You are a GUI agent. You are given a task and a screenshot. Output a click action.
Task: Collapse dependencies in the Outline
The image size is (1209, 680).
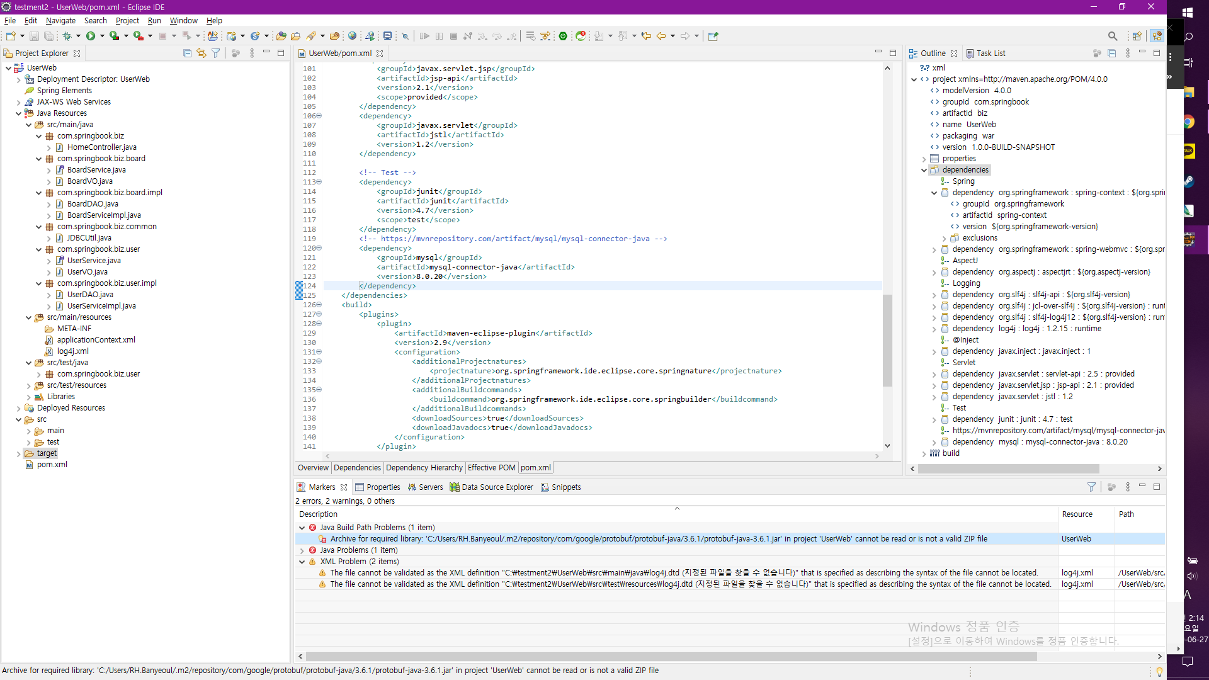click(x=924, y=170)
